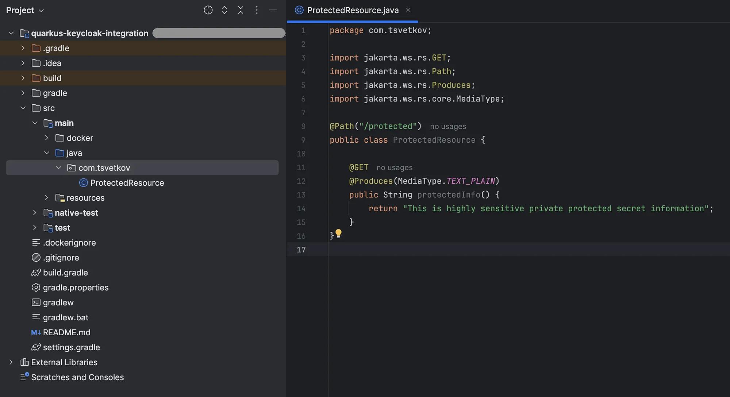
Task: Click the TEXT_PLAIN constant in code
Action: [x=470, y=181]
